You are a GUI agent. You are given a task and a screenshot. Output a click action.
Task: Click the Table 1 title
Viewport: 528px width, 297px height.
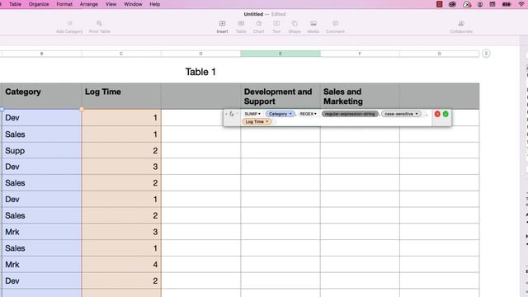click(x=200, y=72)
